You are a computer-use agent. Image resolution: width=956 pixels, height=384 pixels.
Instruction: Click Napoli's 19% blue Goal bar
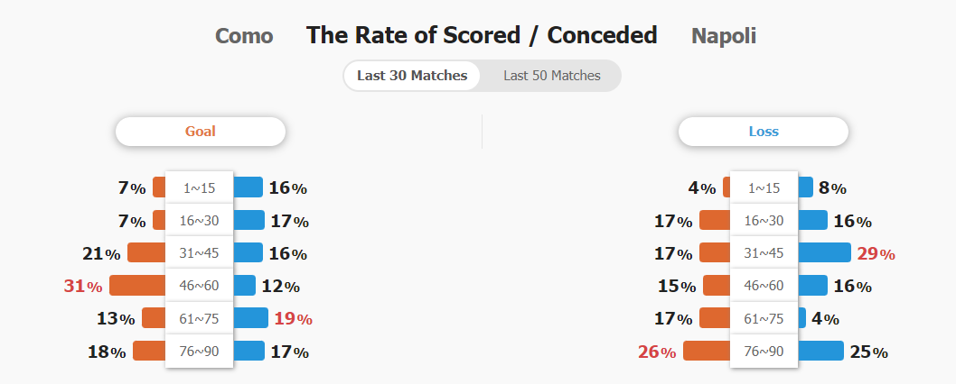250,317
